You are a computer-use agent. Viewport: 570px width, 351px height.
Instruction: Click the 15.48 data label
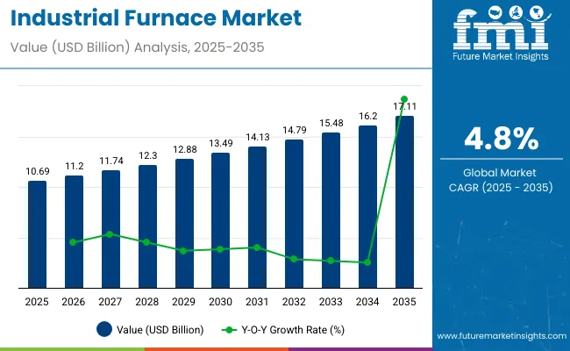(x=331, y=124)
